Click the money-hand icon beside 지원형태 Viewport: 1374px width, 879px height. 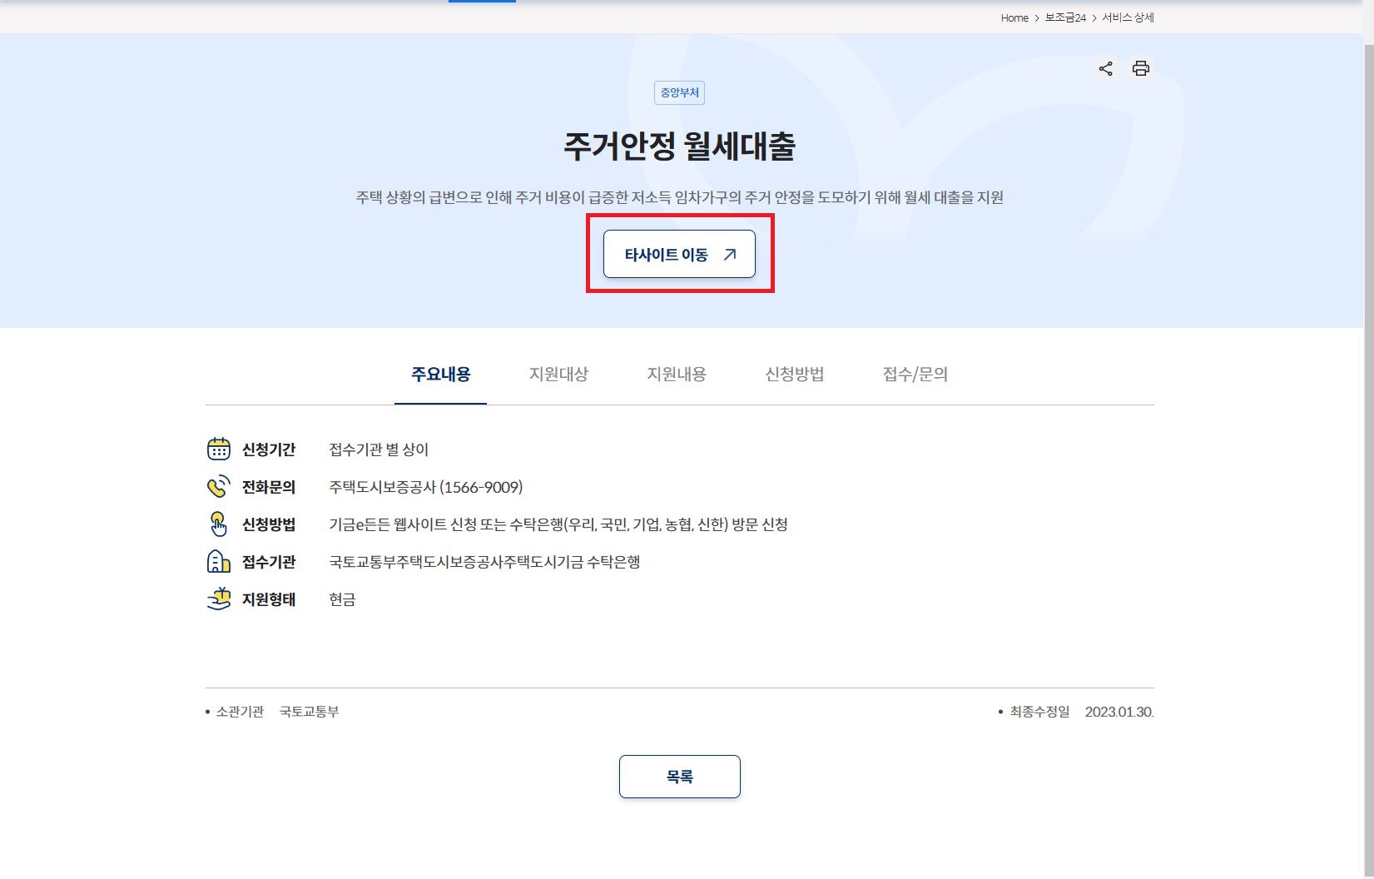coord(218,599)
